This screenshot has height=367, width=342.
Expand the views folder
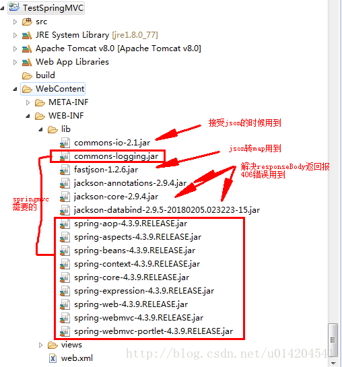pos(40,345)
